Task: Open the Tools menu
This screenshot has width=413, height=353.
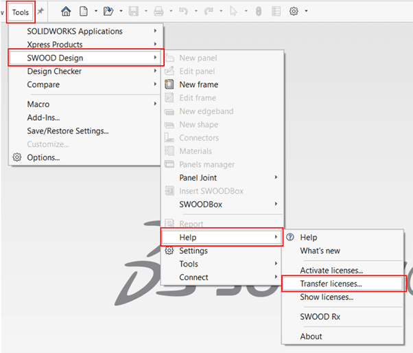Action: [21, 12]
